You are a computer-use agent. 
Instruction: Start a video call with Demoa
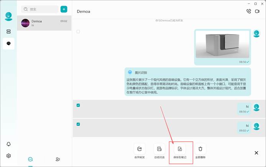point(257,12)
